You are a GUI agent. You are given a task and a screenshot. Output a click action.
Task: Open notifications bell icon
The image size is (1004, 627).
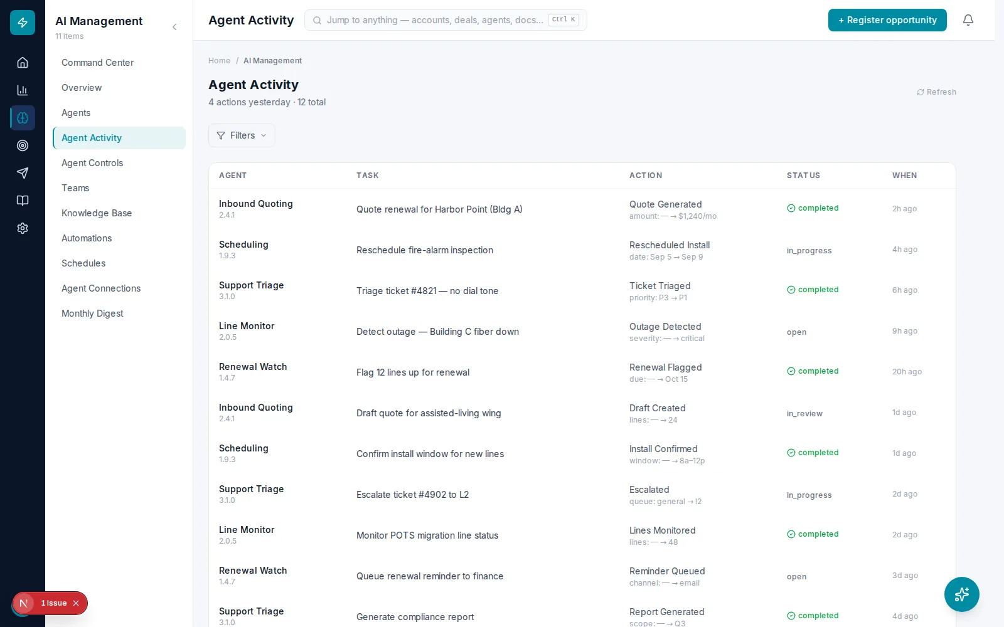tap(968, 20)
